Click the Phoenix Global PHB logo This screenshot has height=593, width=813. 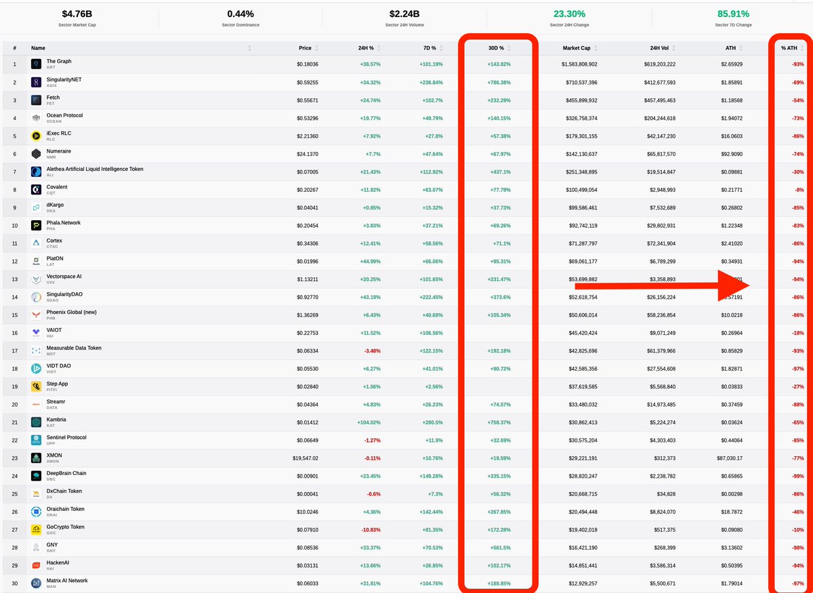click(x=36, y=315)
